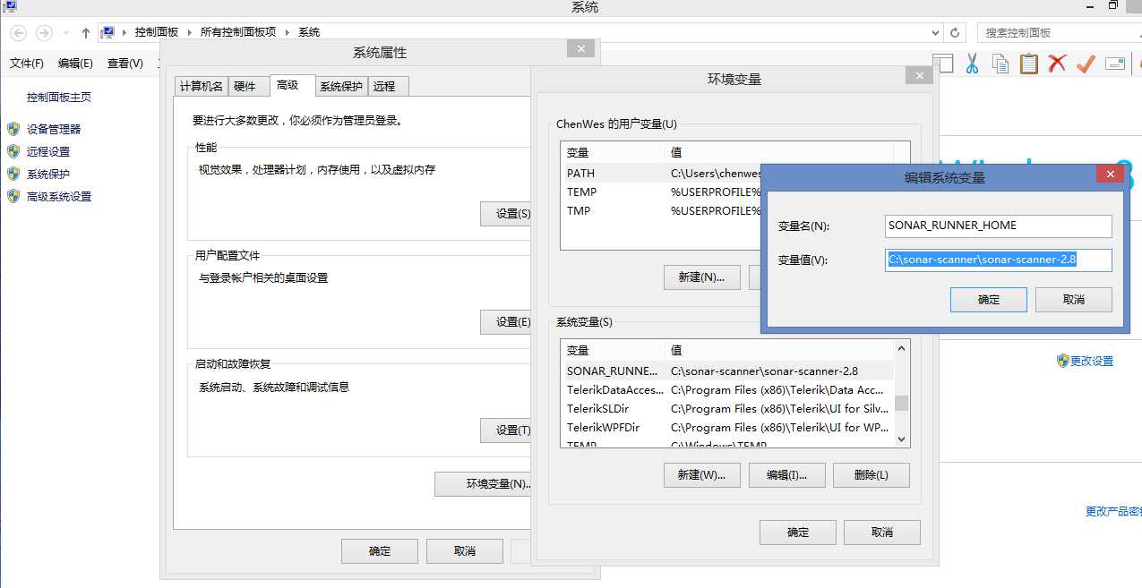The width and height of the screenshot is (1142, 588).
Task: Select the TelerikWPFDir system variable row
Action: pyautogui.click(x=727, y=427)
